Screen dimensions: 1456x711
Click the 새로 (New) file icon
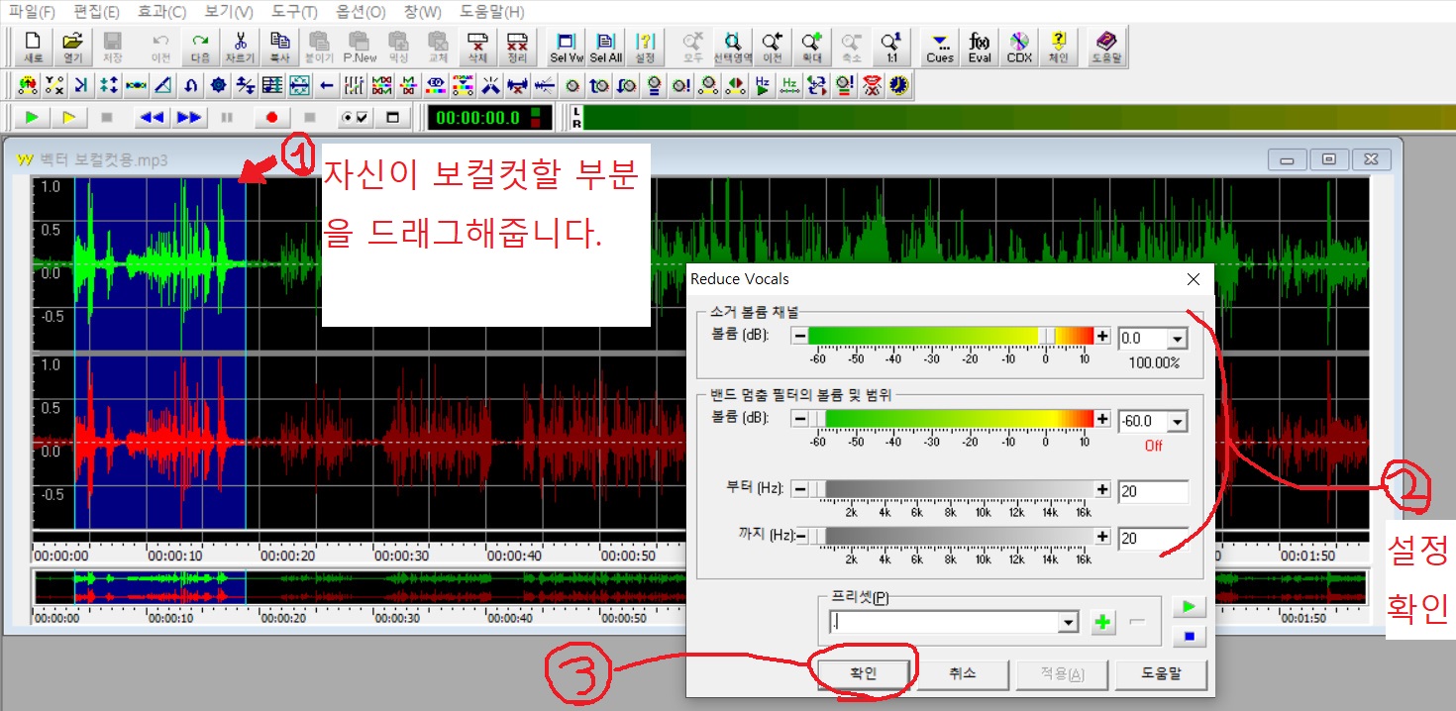(x=33, y=46)
